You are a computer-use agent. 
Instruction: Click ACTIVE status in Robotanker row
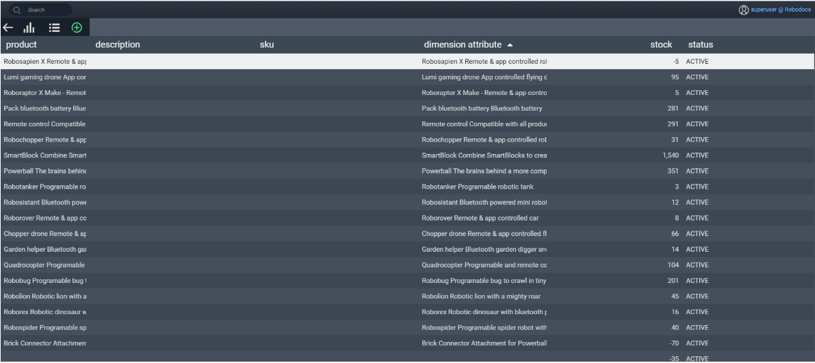click(x=697, y=187)
